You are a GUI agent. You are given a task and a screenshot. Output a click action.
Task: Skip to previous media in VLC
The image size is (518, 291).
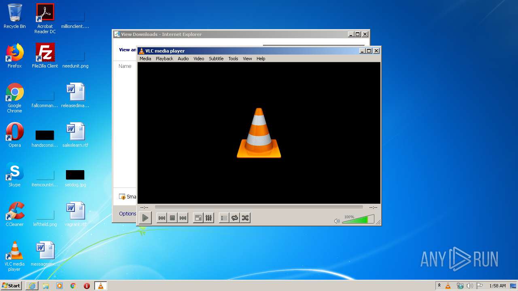tap(161, 218)
